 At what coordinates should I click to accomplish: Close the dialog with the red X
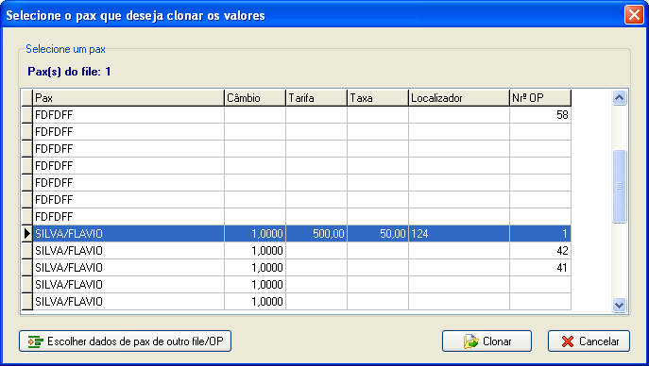(634, 15)
